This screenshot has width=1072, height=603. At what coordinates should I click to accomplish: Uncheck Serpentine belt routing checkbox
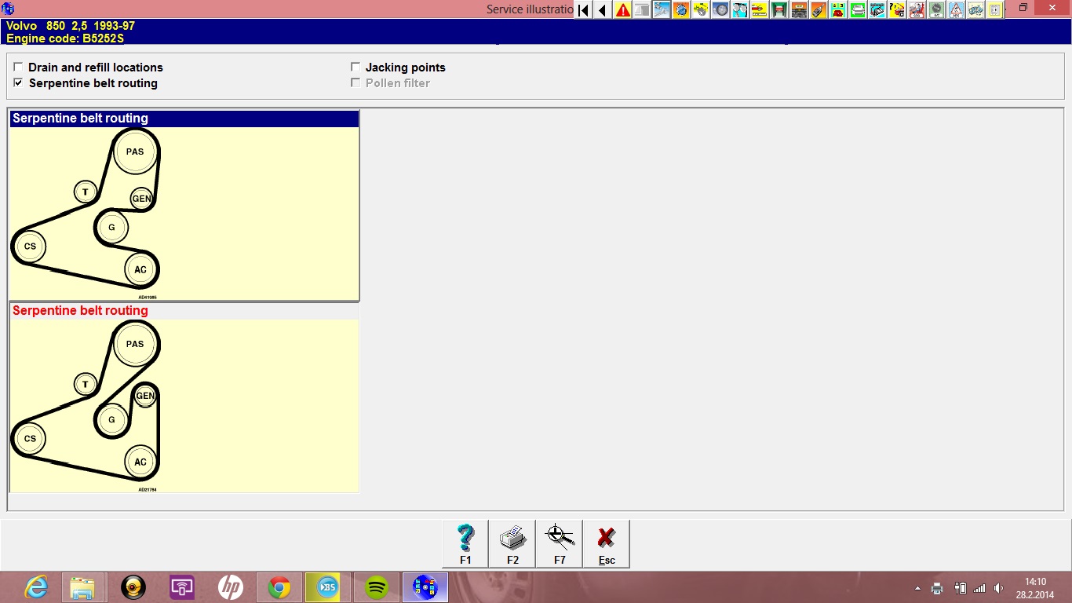pyautogui.click(x=19, y=83)
